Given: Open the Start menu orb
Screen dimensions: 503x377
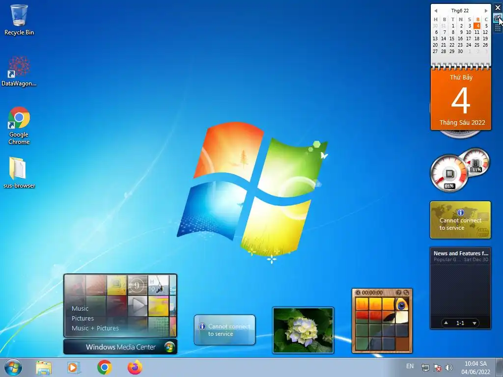Looking at the screenshot, I should pyautogui.click(x=13, y=368).
